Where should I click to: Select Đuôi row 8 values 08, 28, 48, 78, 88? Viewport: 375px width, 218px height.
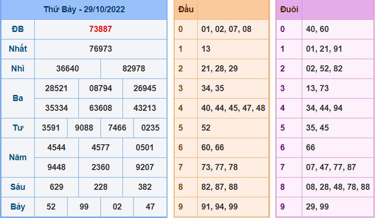[338, 187]
